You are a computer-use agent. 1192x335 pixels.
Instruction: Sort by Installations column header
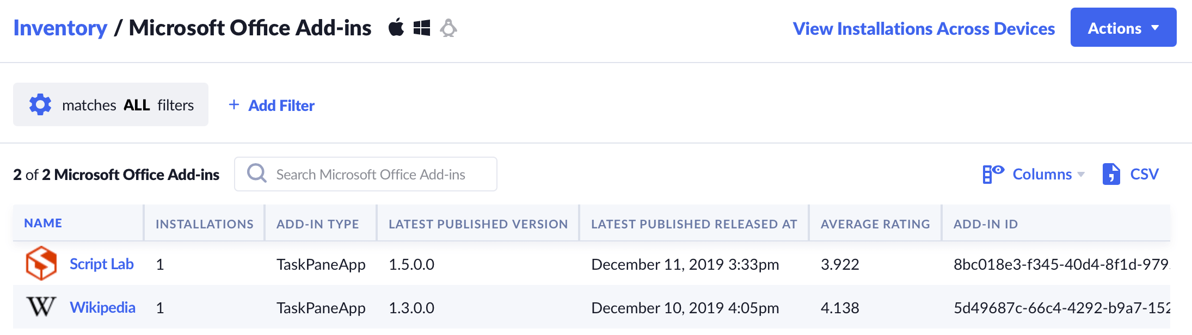(x=204, y=224)
